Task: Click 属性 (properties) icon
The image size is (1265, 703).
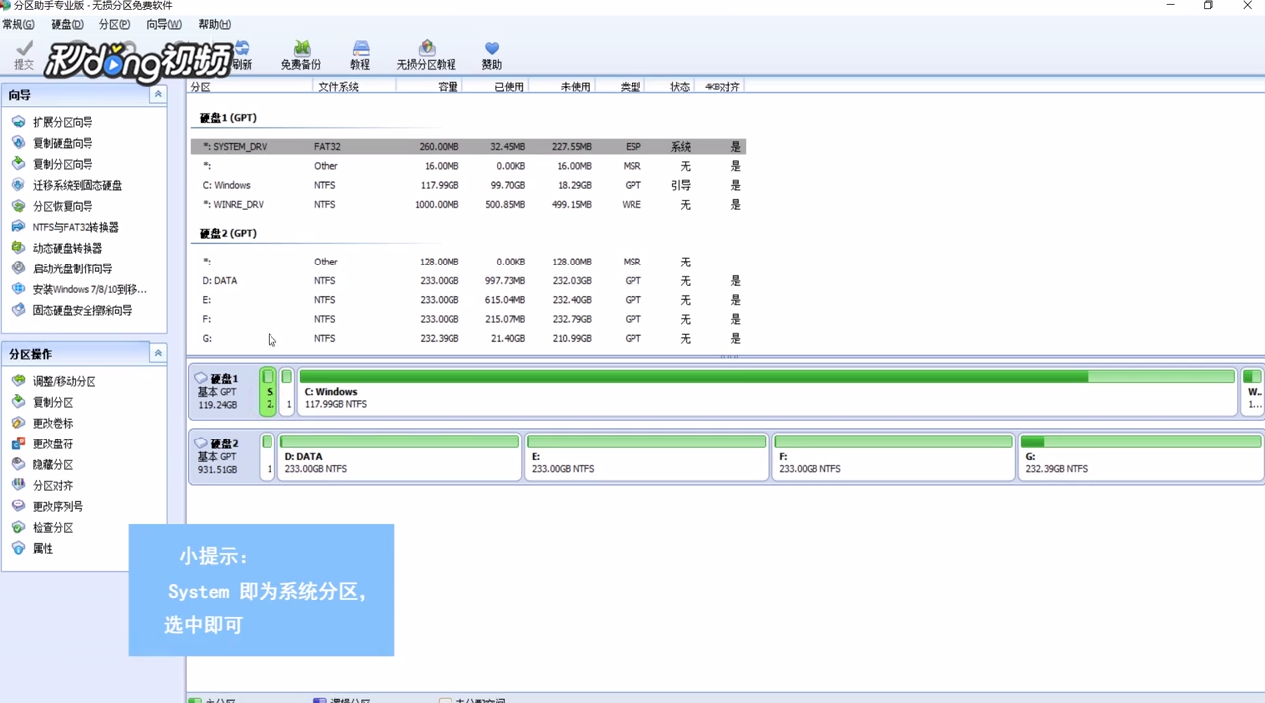Action: tap(18, 548)
